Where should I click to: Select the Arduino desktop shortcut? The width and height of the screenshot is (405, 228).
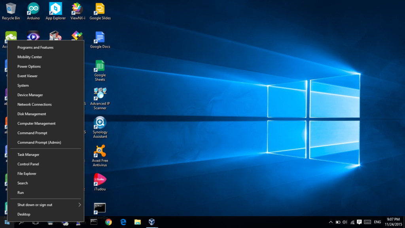pos(33,11)
